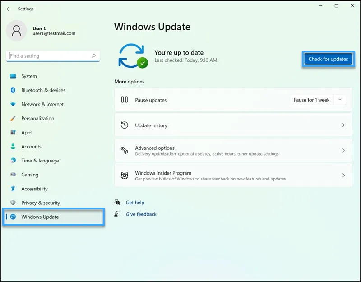Screen dimensions: 361x282
Task: Click the back arrow in Settings
Action: click(x=9, y=9)
